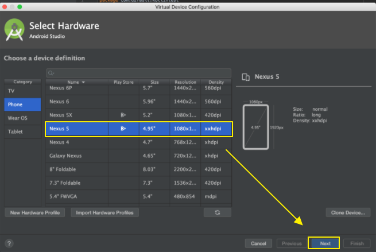The height and width of the screenshot is (252, 376).
Task: Click the Android Studio logo icon
Action: click(14, 30)
